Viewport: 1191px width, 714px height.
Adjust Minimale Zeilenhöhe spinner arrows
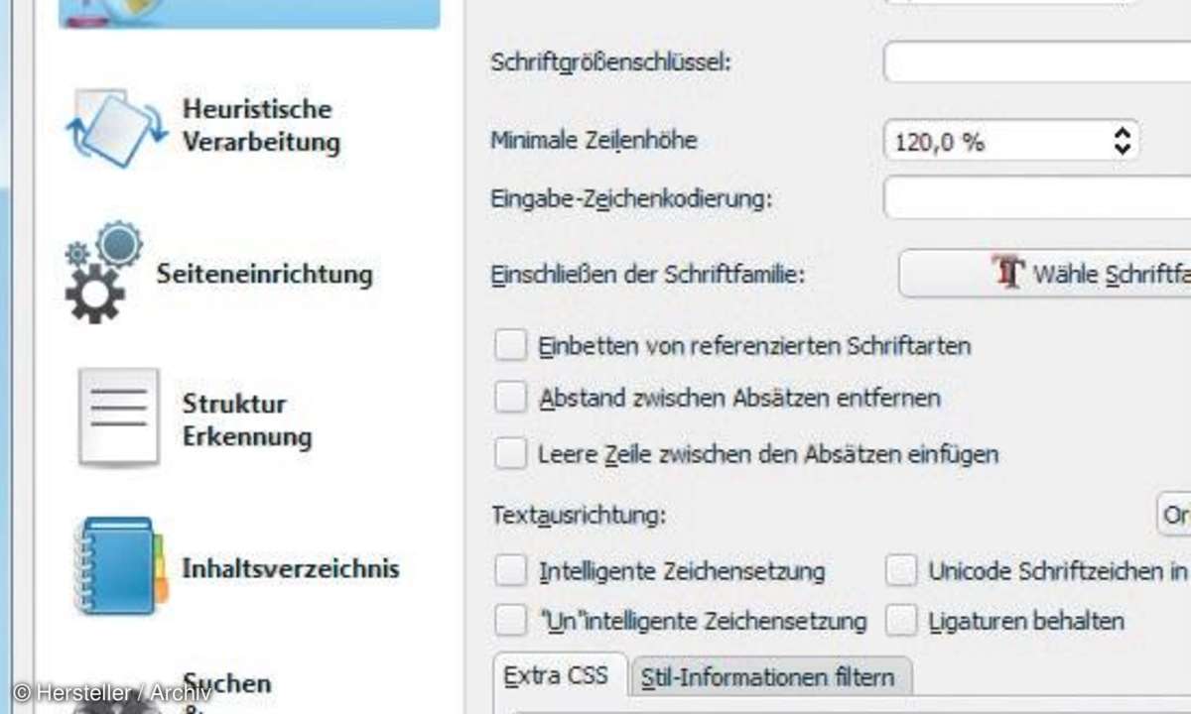[x=1122, y=141]
